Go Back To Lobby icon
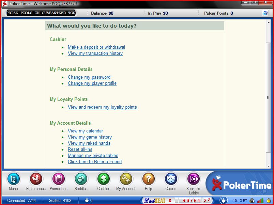This screenshot has height=205, width=274. pos(193,179)
